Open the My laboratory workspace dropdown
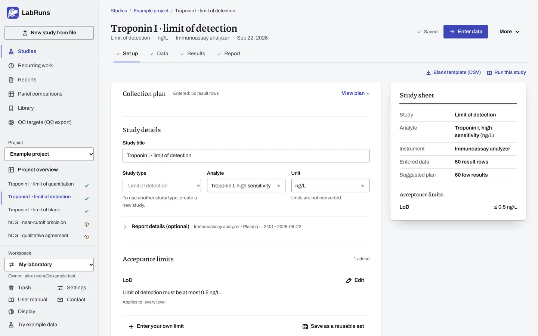Image resolution: width=538 pixels, height=336 pixels. pos(49,265)
